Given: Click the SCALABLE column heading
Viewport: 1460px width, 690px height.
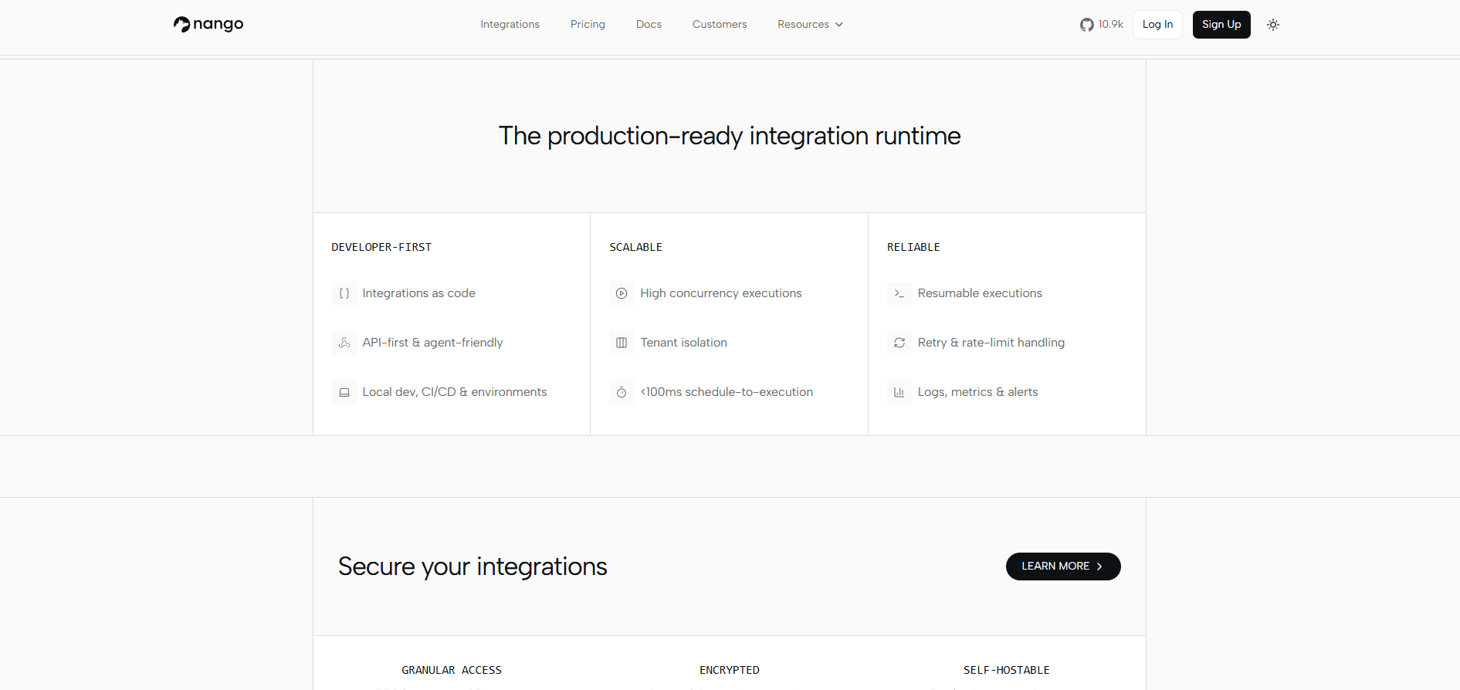Looking at the screenshot, I should (635, 247).
